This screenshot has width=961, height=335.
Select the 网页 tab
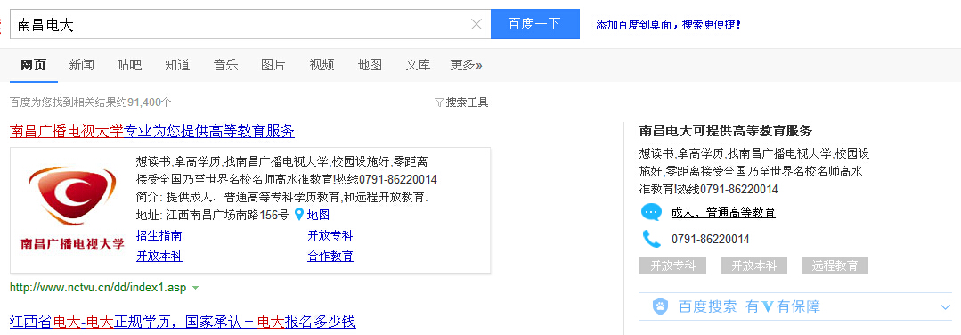(33, 65)
